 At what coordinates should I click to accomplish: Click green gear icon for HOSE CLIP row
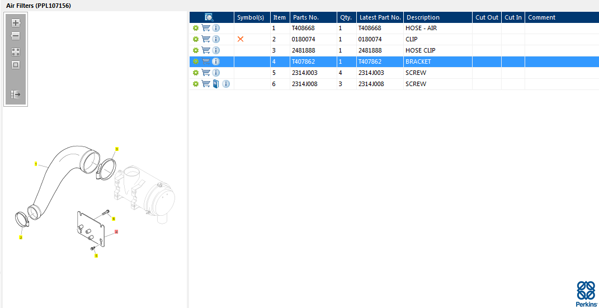[x=196, y=50]
